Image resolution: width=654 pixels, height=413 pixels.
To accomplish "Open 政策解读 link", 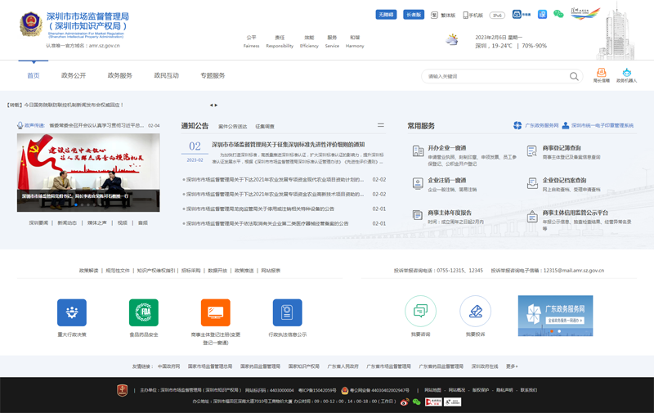I will click(89, 271).
